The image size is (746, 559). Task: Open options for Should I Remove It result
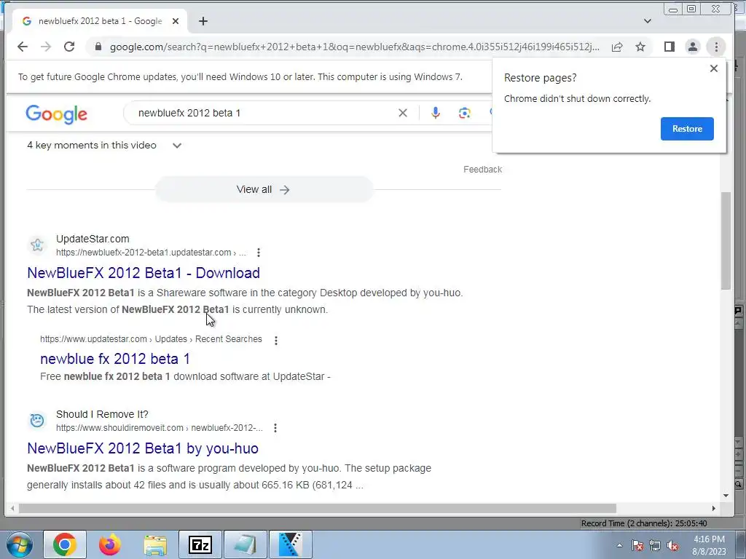point(275,428)
